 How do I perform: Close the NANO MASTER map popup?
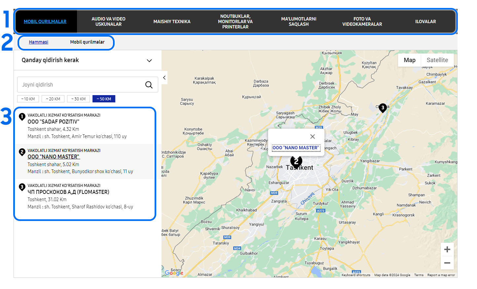tap(312, 136)
